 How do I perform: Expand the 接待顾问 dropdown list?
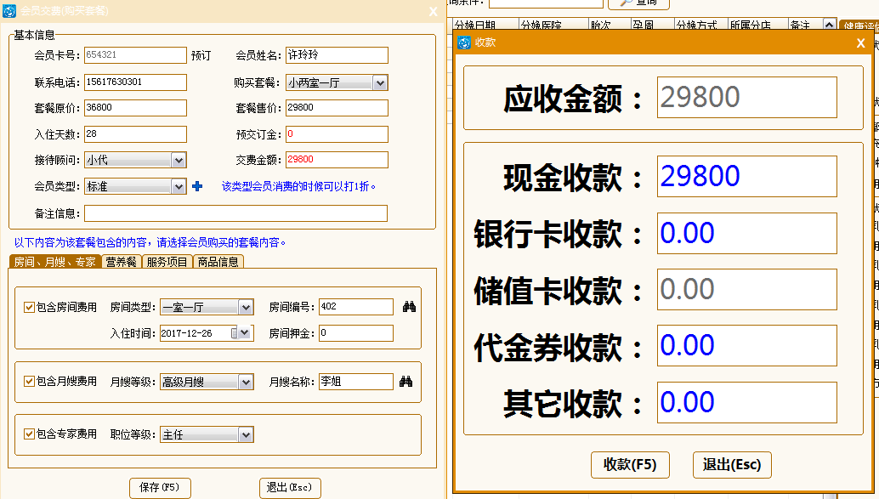click(x=179, y=160)
